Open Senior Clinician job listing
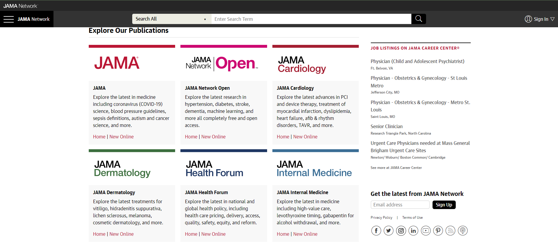The image size is (558, 246). tap(387, 126)
